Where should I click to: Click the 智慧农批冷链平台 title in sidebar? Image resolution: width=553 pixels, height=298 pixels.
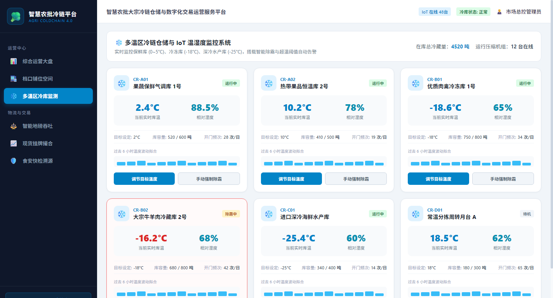52,14
